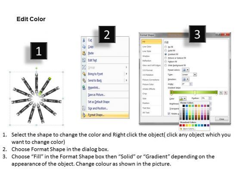Click the Paste clipboard icon
The width and height of the screenshot is (241, 181).
[x=84, y=53]
